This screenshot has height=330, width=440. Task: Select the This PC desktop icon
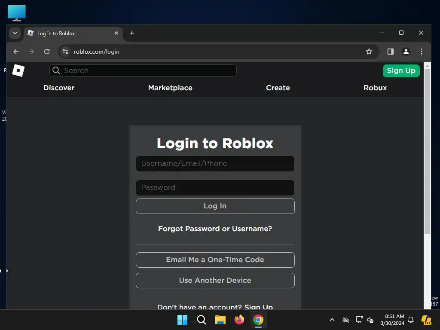(x=17, y=13)
